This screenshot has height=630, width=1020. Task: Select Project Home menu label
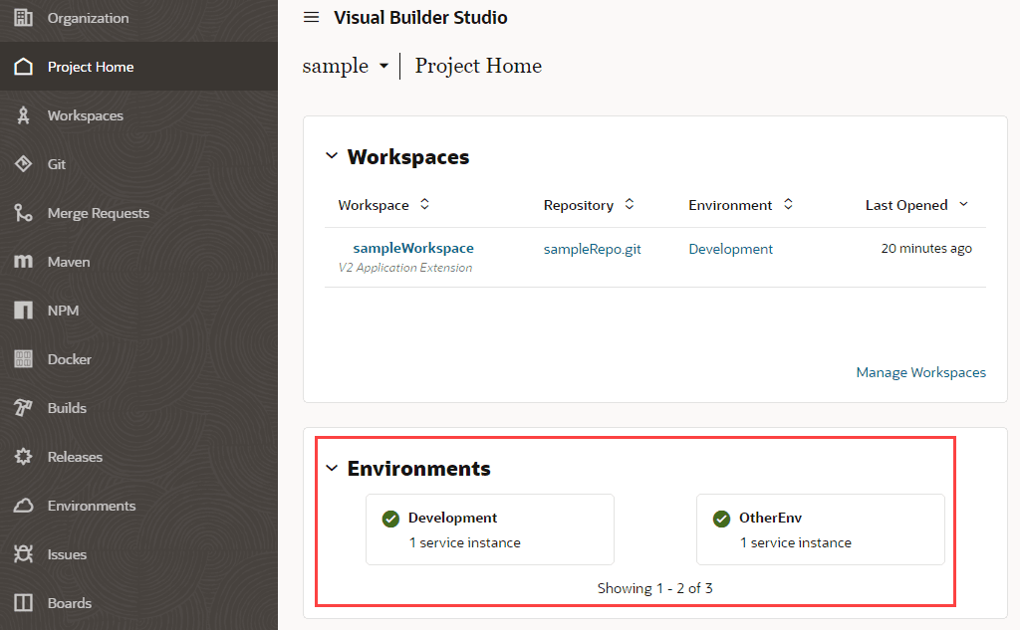click(91, 67)
